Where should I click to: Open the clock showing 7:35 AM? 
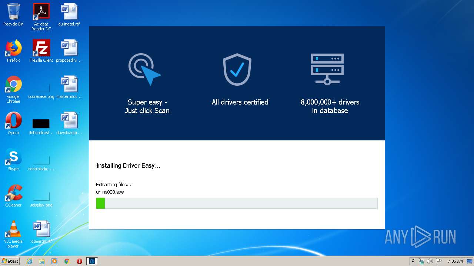tap(455, 261)
